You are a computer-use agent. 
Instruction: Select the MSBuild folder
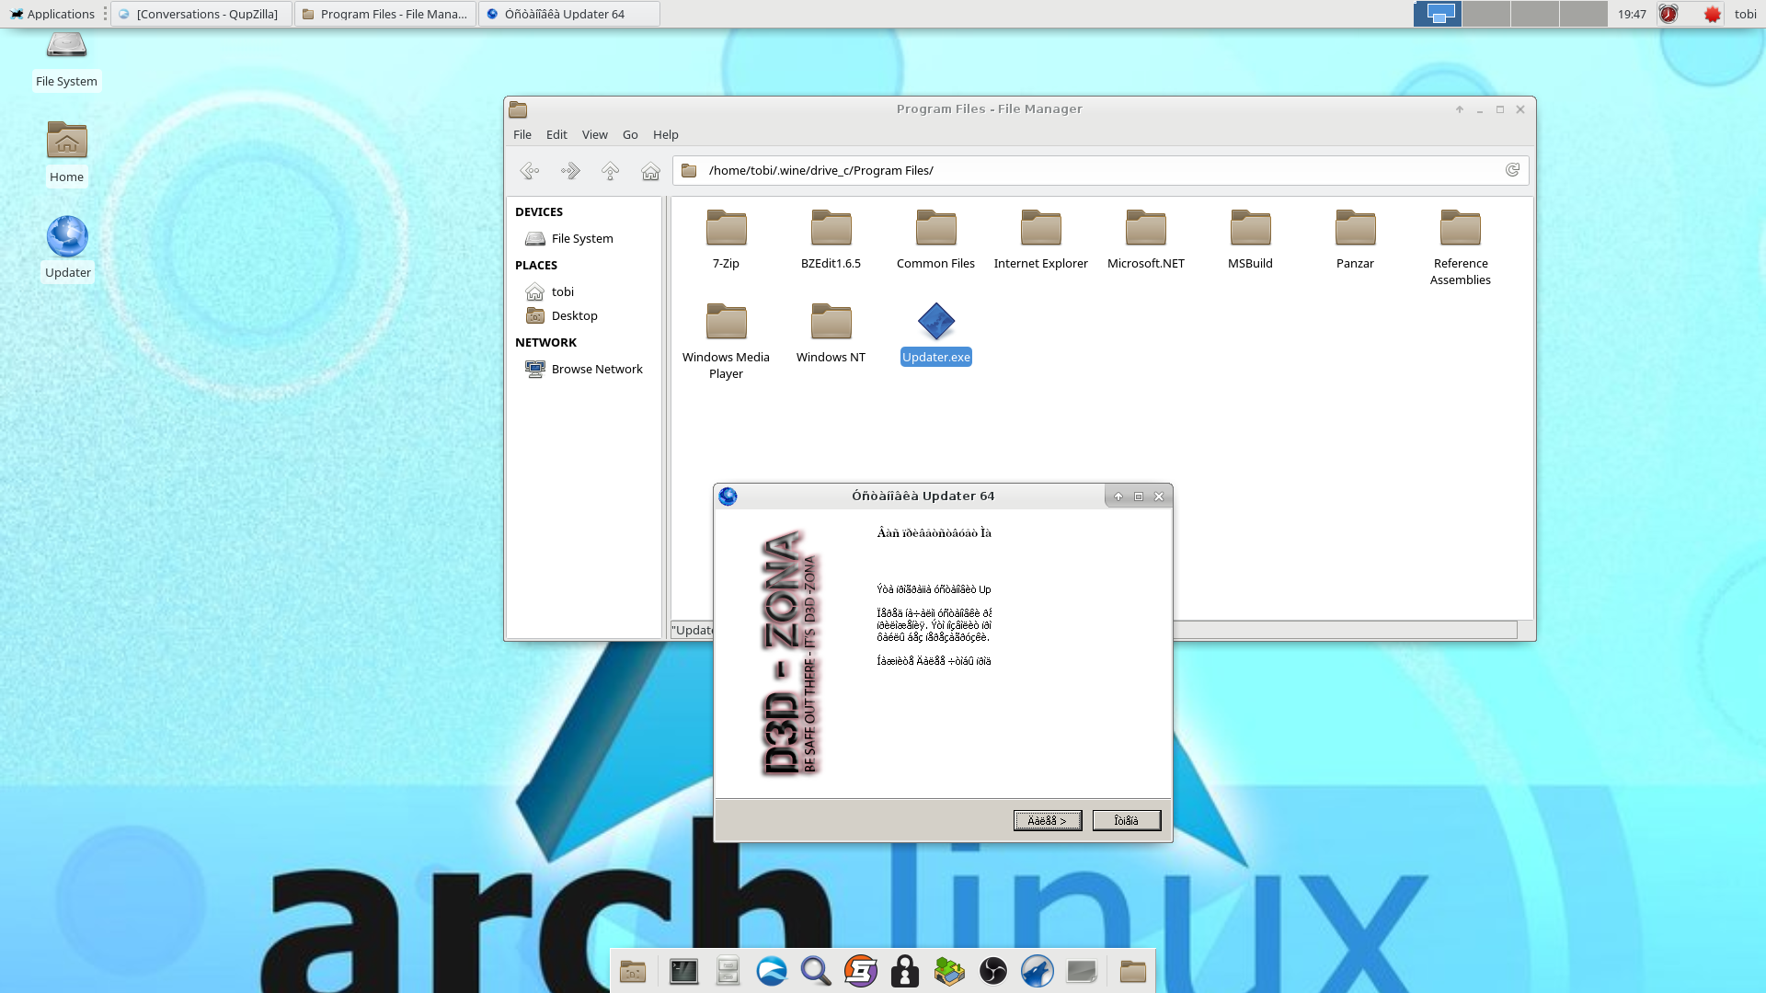coord(1250,239)
